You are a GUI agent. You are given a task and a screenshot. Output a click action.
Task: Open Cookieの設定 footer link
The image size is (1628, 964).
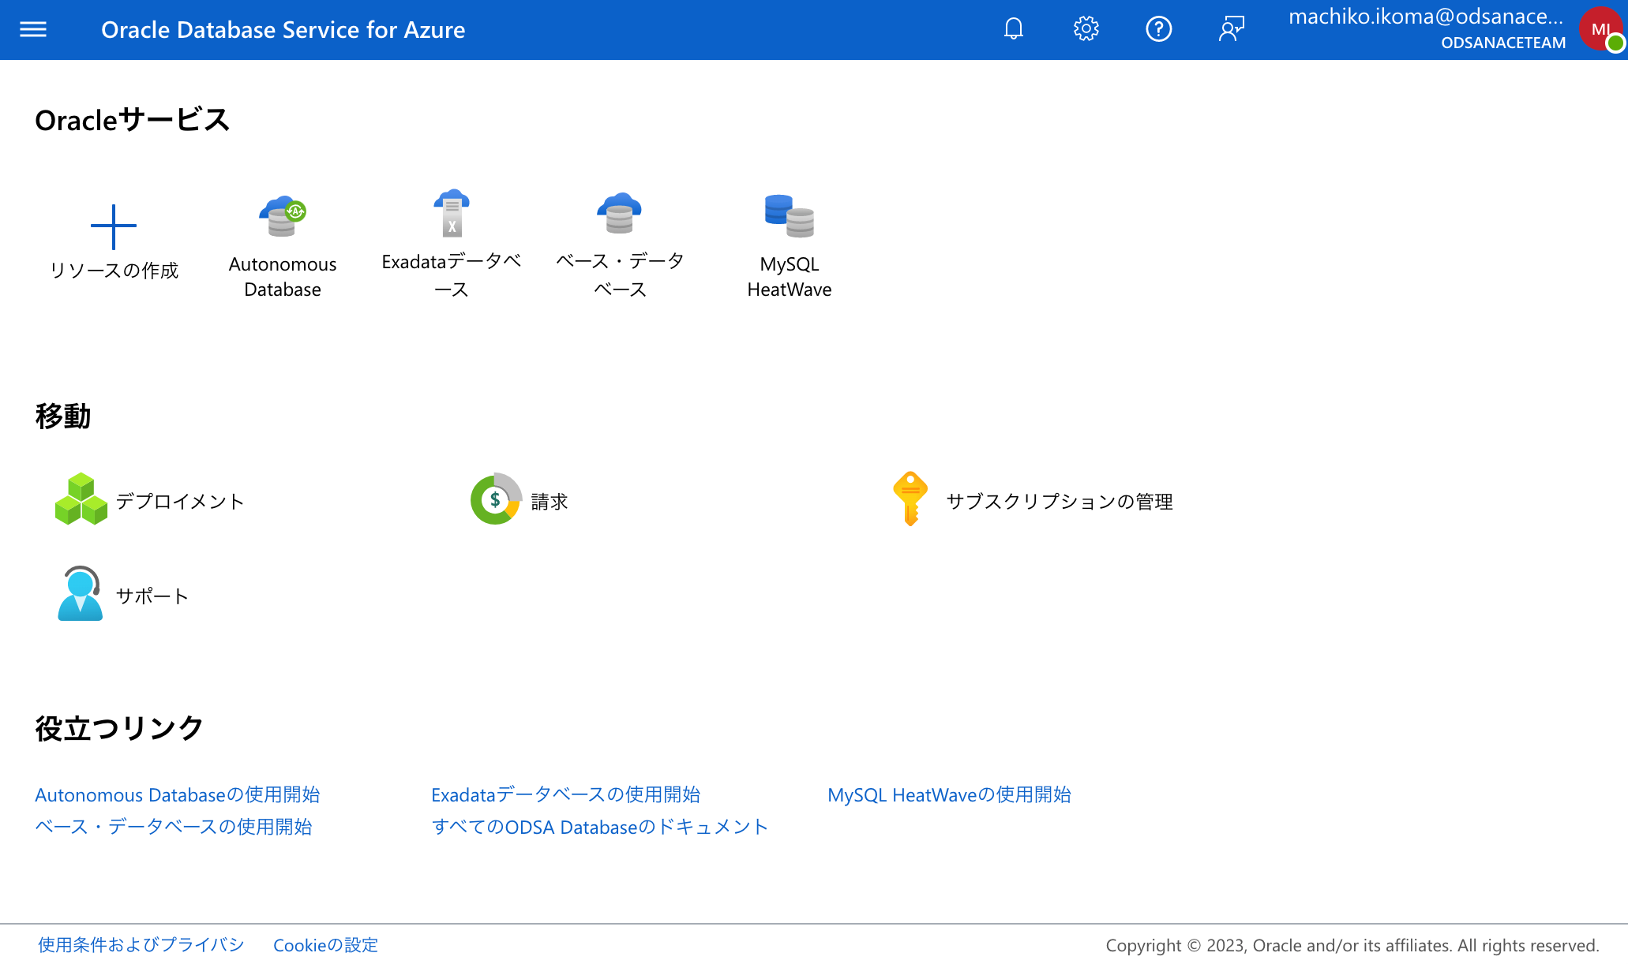click(x=325, y=945)
